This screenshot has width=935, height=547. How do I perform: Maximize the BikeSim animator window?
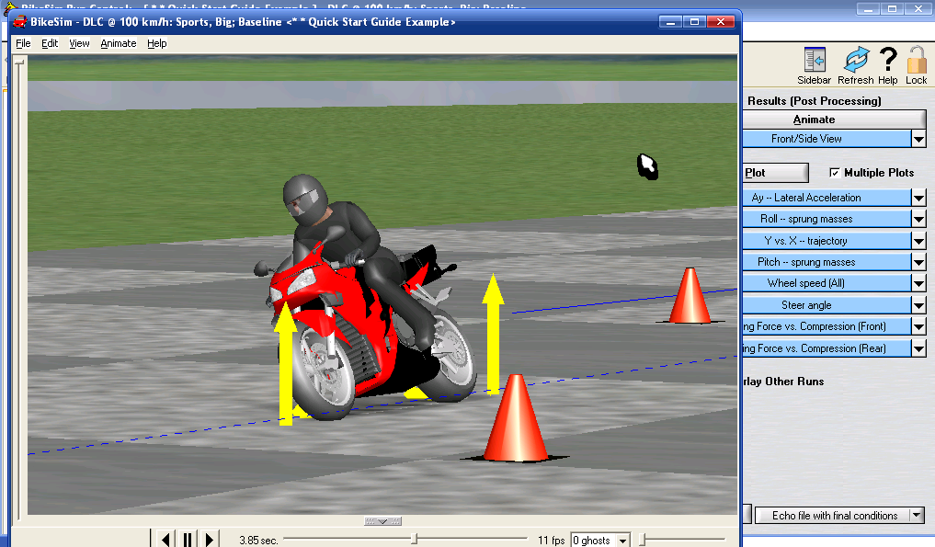694,22
